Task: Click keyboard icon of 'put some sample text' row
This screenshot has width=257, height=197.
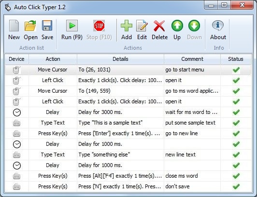Action: tap(16, 123)
